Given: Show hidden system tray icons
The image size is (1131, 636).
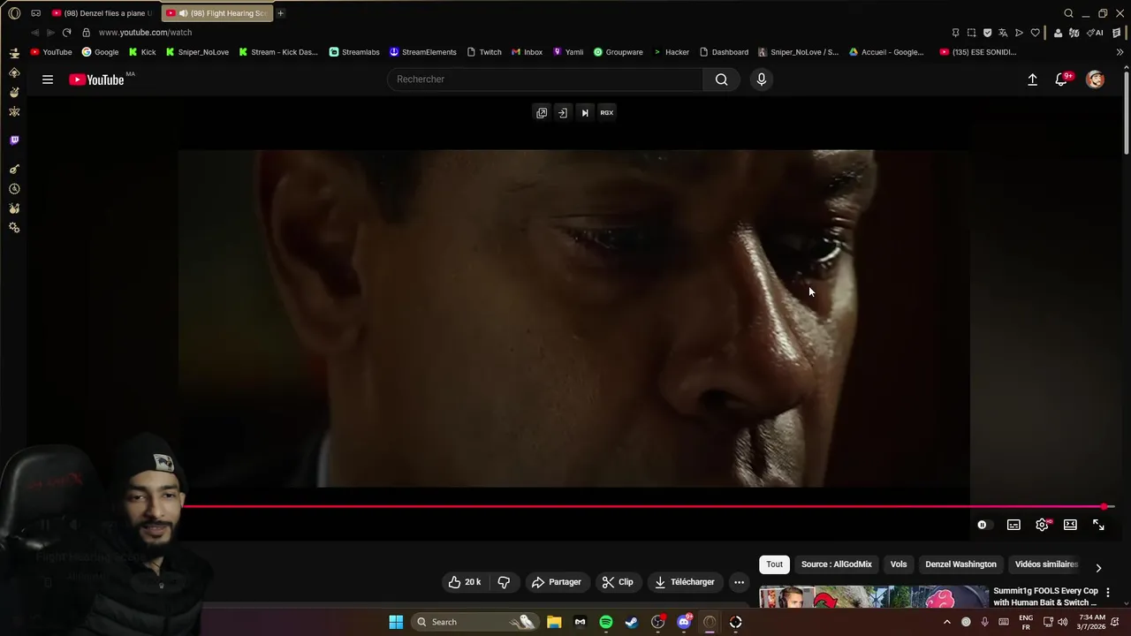Looking at the screenshot, I should pyautogui.click(x=947, y=622).
